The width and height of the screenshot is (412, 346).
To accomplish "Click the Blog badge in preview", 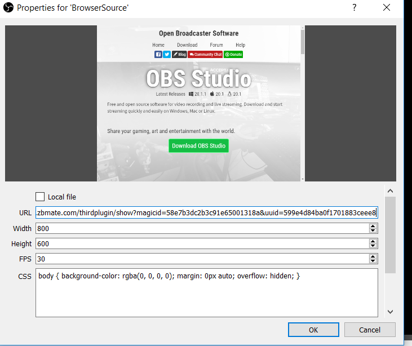I will pos(179,55).
